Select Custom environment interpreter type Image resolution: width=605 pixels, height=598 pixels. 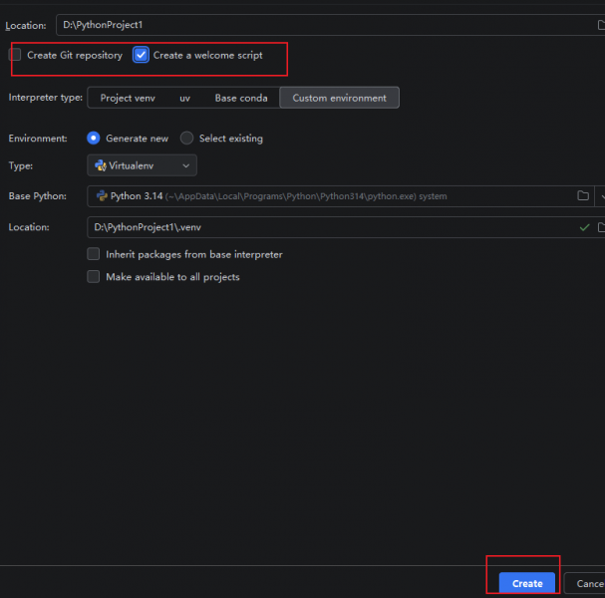(x=339, y=98)
